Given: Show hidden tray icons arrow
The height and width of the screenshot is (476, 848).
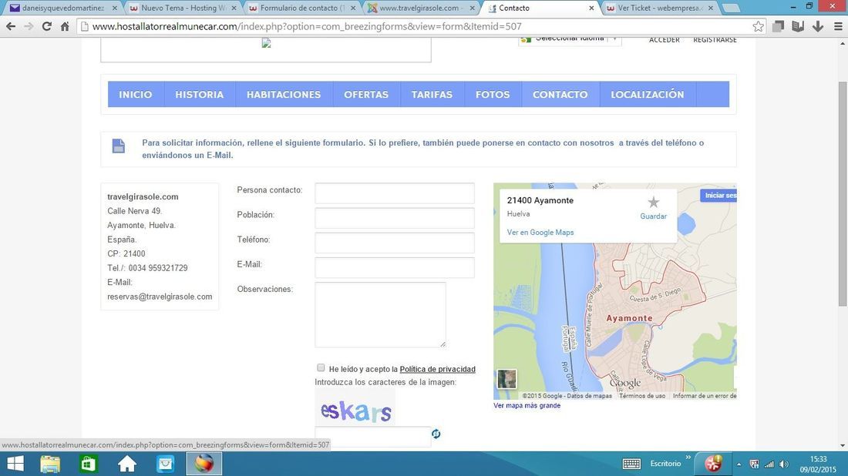Looking at the screenshot, I should [x=739, y=464].
